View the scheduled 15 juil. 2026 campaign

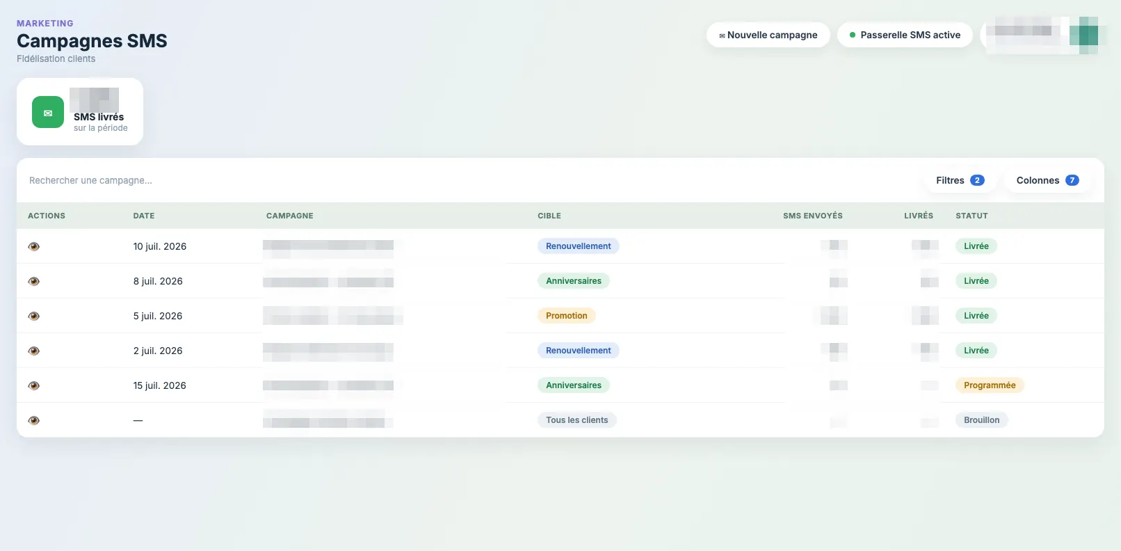click(33, 385)
